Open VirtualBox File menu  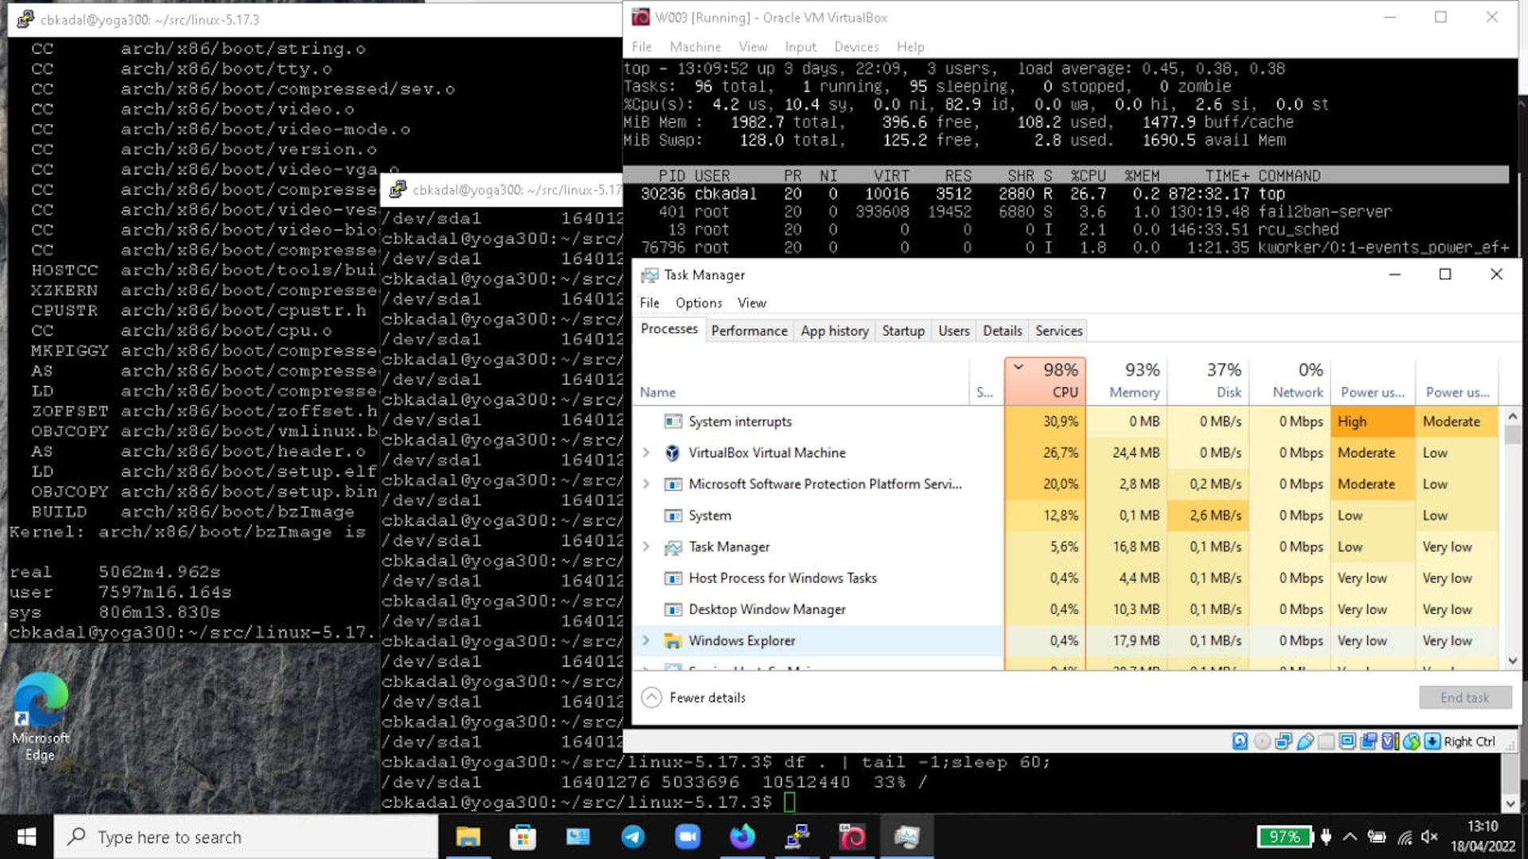click(641, 47)
